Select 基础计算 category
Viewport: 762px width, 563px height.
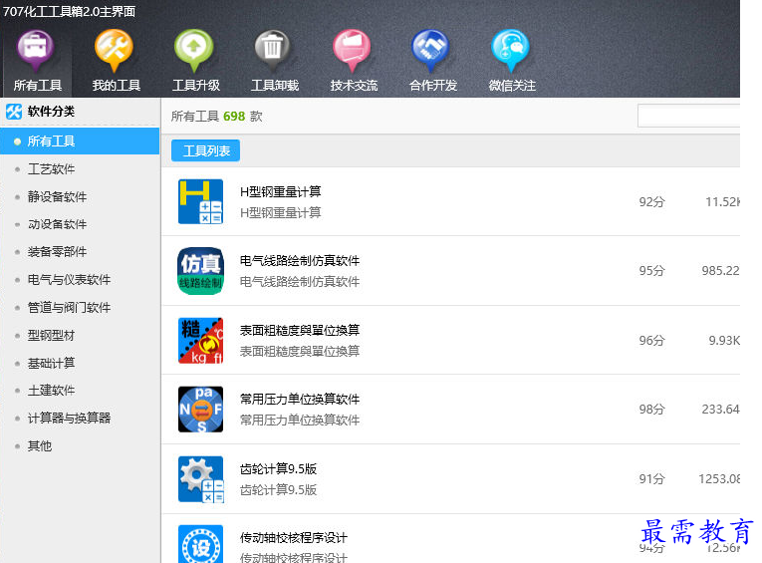click(51, 363)
